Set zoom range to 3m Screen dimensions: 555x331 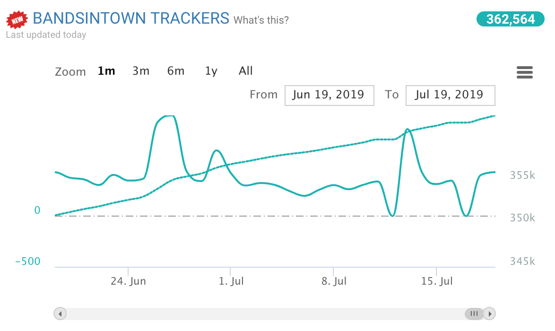pos(141,71)
